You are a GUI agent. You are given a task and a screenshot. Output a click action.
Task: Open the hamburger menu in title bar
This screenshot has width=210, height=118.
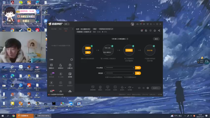click(x=151, y=24)
